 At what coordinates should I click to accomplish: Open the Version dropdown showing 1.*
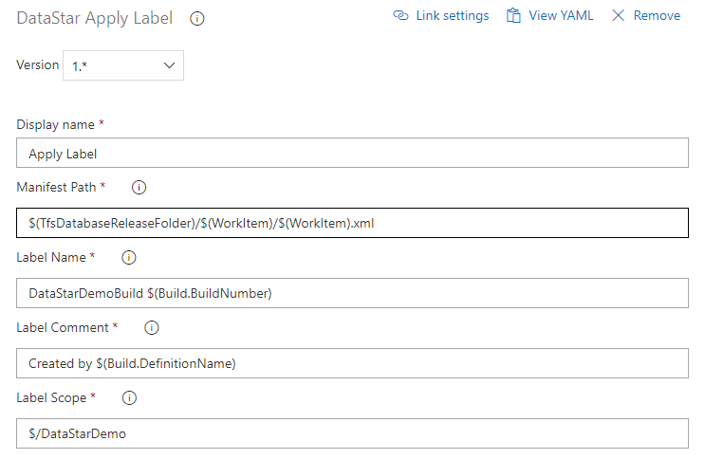tap(122, 65)
